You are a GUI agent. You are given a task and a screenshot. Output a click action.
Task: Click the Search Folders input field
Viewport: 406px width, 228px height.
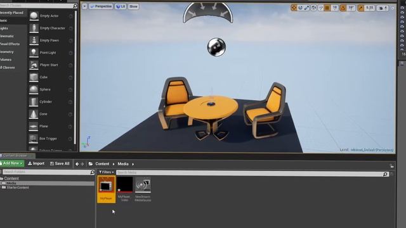pyautogui.click(x=46, y=172)
